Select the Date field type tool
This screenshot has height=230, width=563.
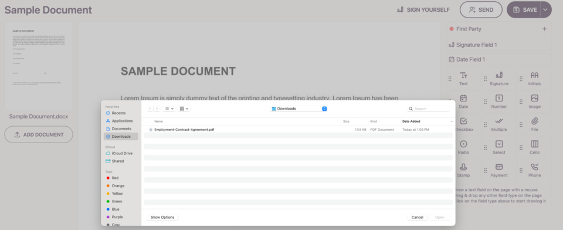click(x=463, y=102)
